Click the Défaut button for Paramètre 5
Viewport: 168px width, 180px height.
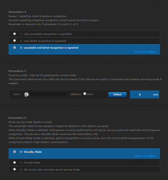tap(117, 94)
